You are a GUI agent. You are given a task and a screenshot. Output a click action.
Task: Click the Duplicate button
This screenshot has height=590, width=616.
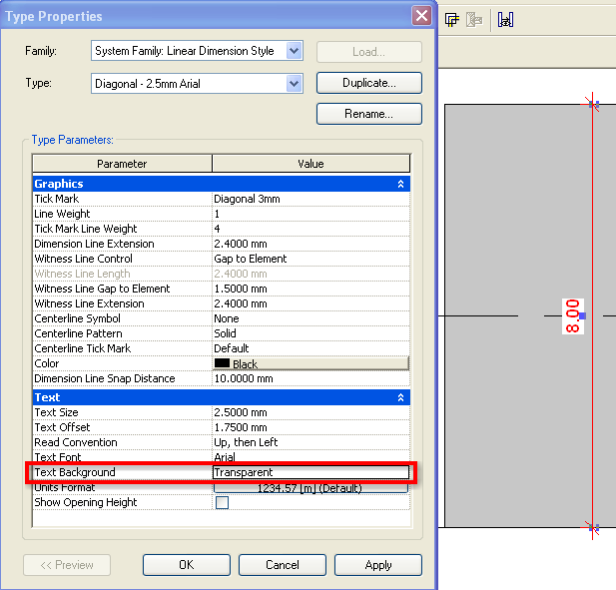(368, 83)
